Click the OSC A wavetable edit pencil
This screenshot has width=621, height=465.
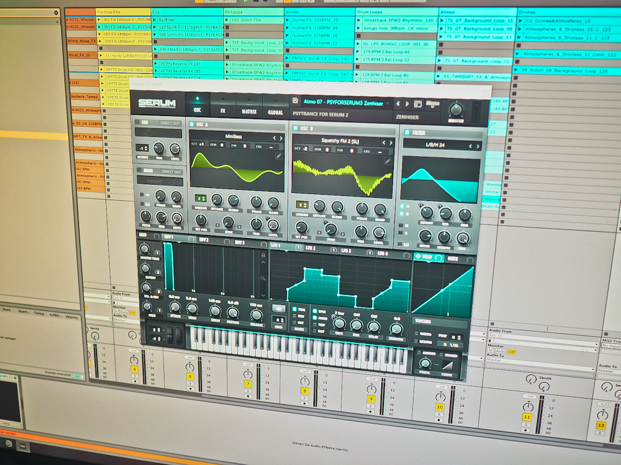[x=278, y=156]
